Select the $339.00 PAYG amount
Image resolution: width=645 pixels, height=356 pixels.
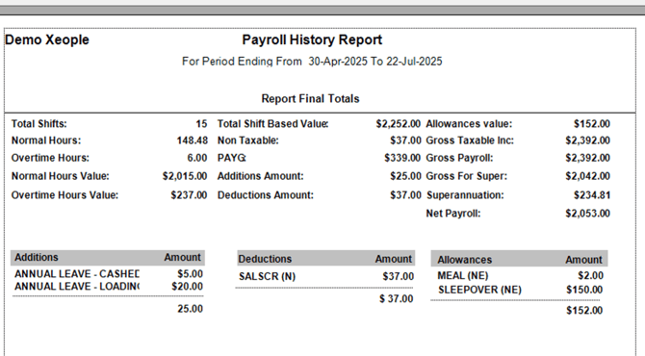402,158
